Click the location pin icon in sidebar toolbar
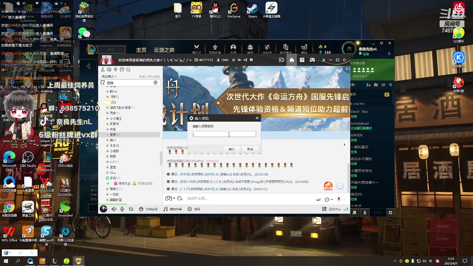The height and width of the screenshot is (266, 473). [116, 69]
